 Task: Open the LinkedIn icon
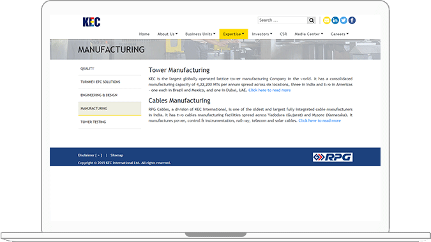pos(335,20)
